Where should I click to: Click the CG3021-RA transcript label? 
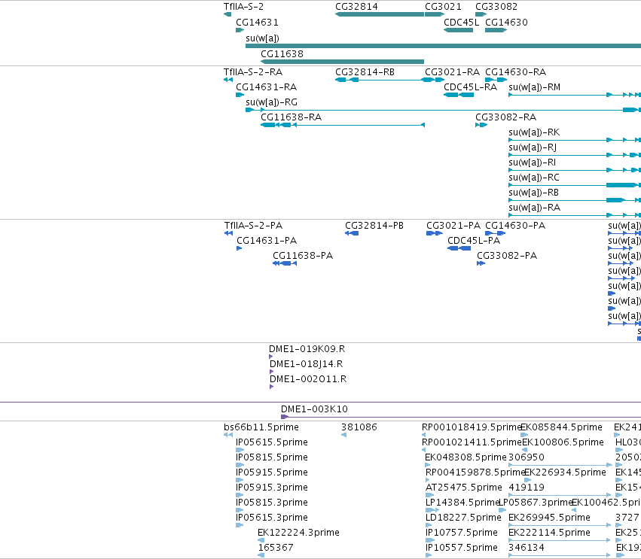[453, 72]
